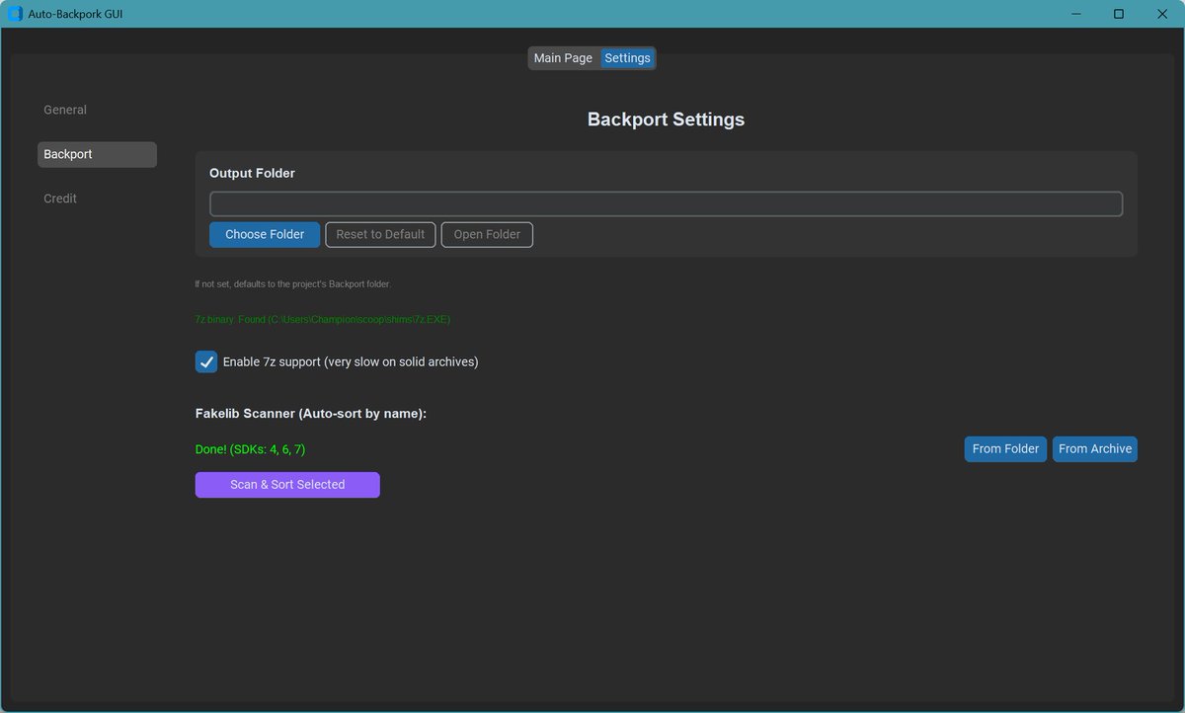Click the Output Folder path field
Viewport: 1185px width, 713px height.
point(666,203)
